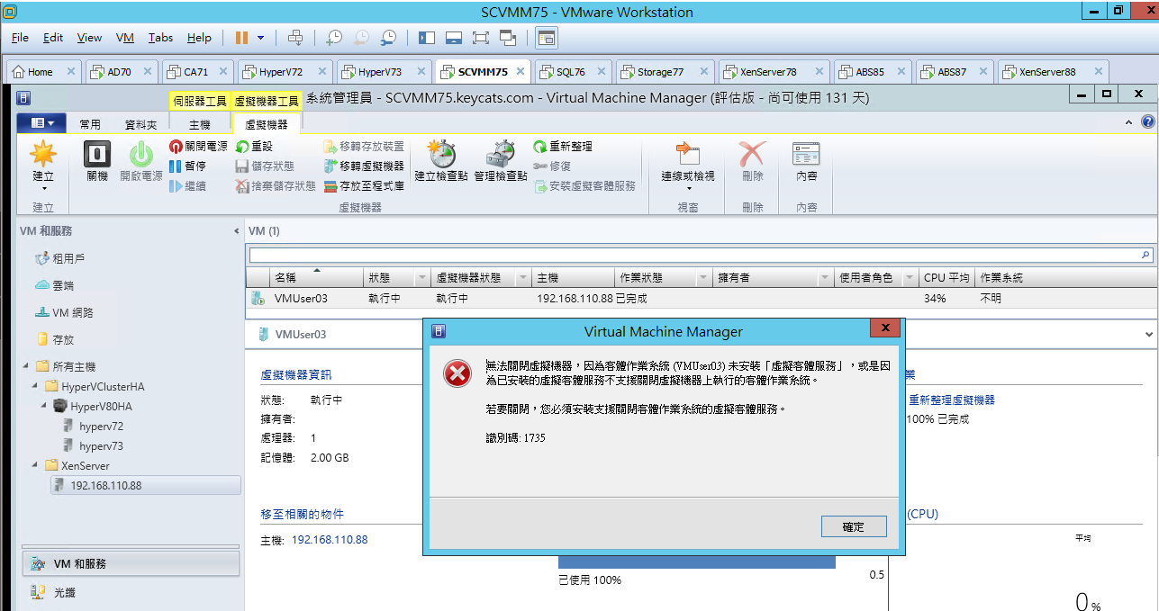Click VMware pause VM orange icon
Image resolution: width=1159 pixels, height=611 pixels.
(x=241, y=37)
